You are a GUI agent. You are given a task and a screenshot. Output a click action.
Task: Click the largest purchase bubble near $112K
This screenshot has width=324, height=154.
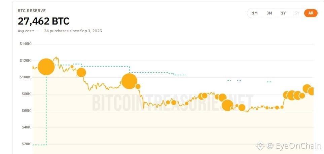click(46, 67)
